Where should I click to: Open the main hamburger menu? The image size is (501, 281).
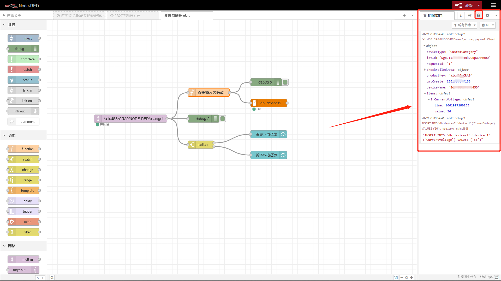tap(493, 5)
